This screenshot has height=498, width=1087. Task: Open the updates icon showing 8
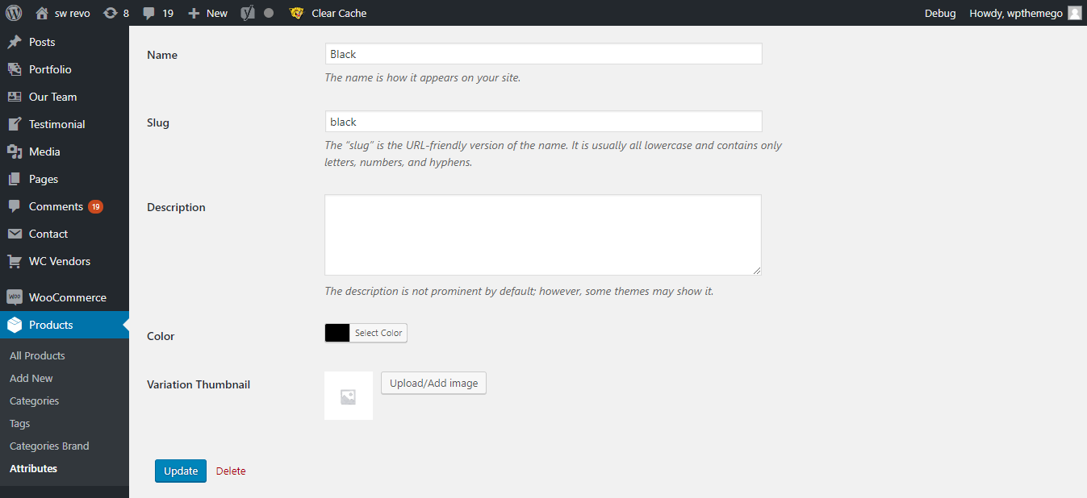pos(110,13)
